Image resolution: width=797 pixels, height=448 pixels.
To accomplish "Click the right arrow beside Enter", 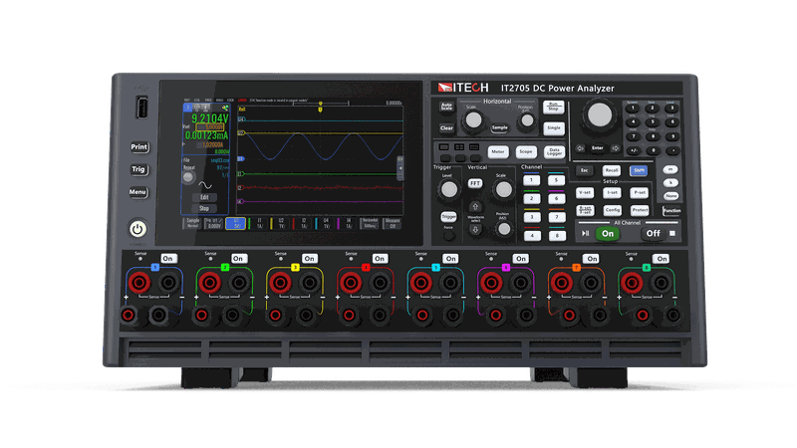I will (x=615, y=148).
